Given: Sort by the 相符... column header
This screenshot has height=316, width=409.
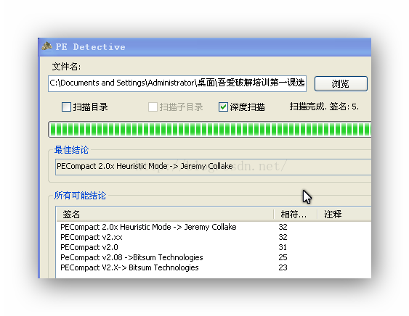Looking at the screenshot, I should pos(295,215).
